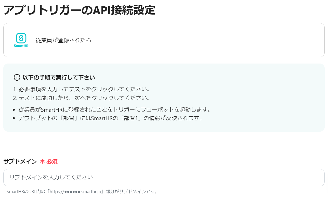Viewport: 328px width, 197px height.
Task: Click the bullet about フローボットを起動します
Action: point(114,110)
